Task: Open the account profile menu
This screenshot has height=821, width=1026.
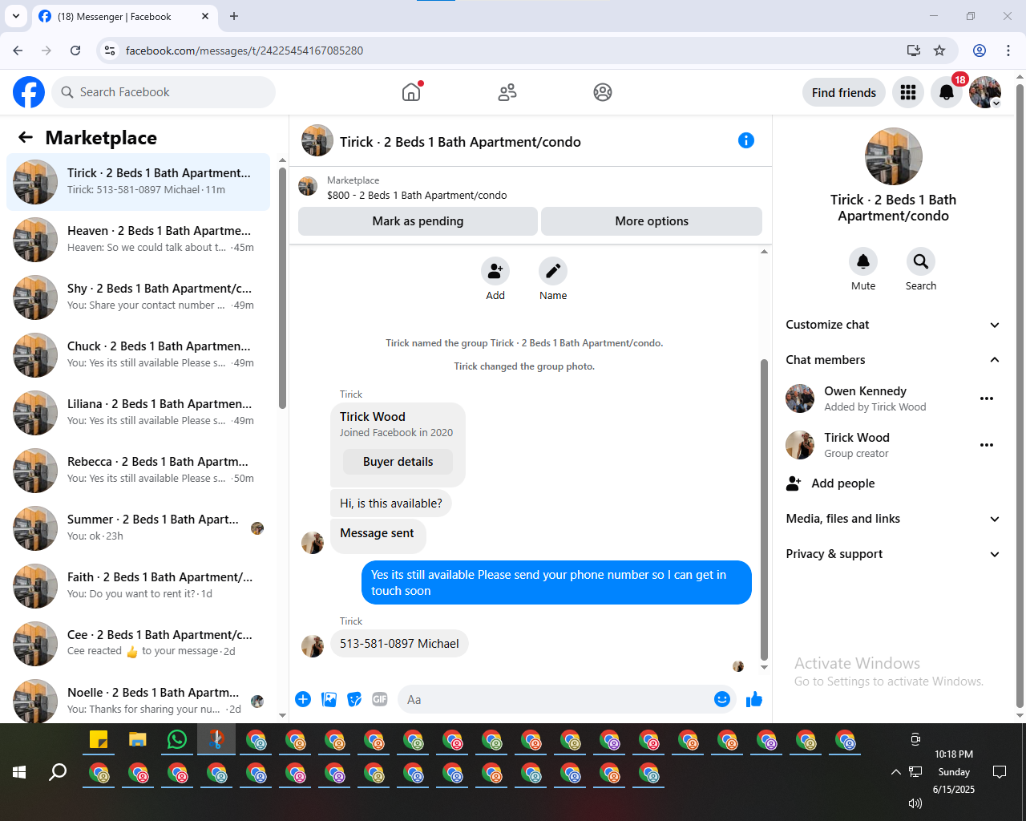Action: [985, 92]
